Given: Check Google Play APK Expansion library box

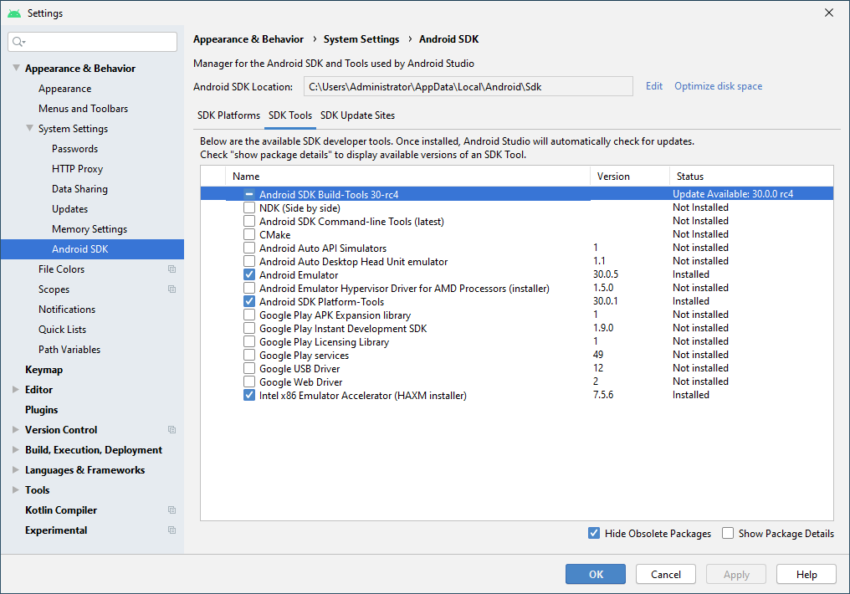Looking at the screenshot, I should coord(249,315).
